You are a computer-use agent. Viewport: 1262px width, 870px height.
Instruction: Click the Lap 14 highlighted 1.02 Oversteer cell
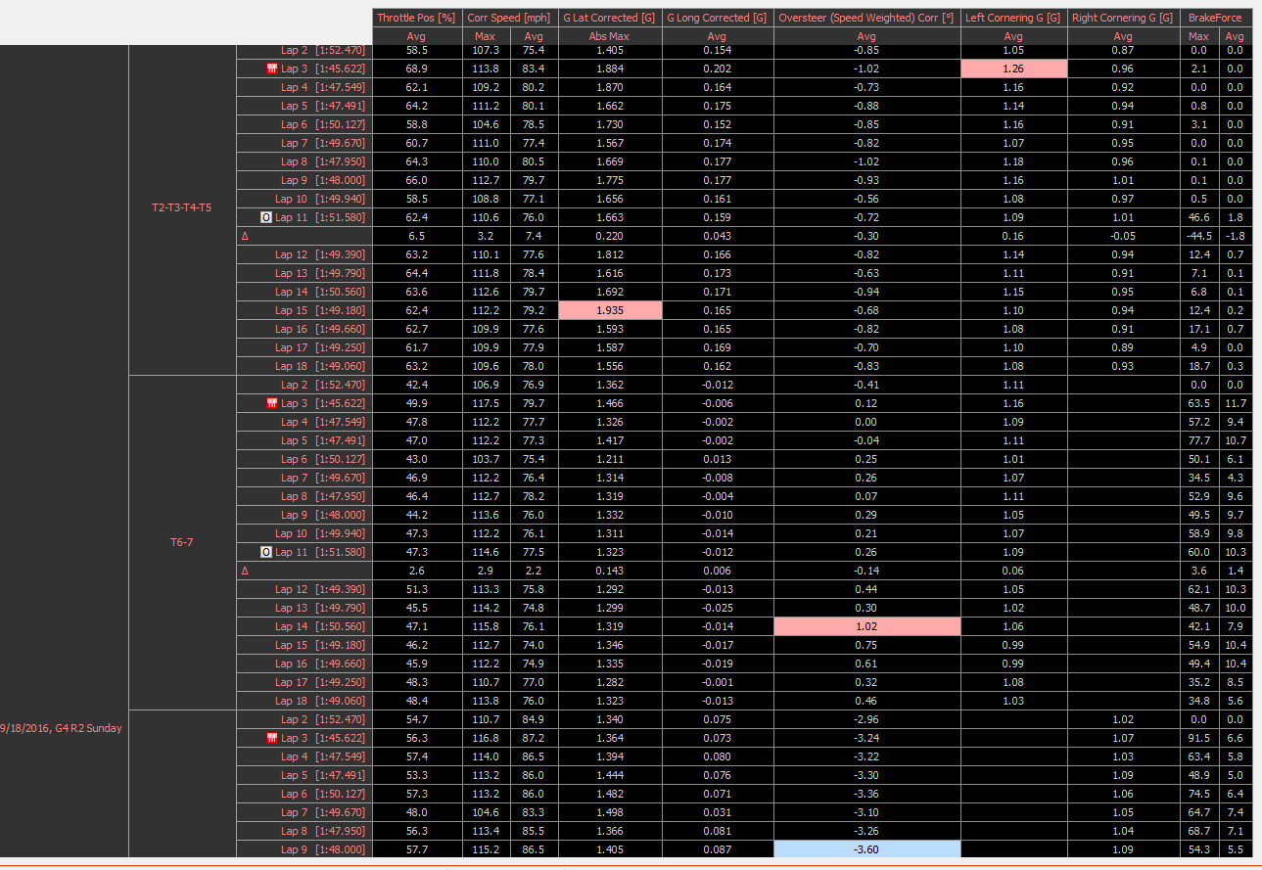coord(866,626)
